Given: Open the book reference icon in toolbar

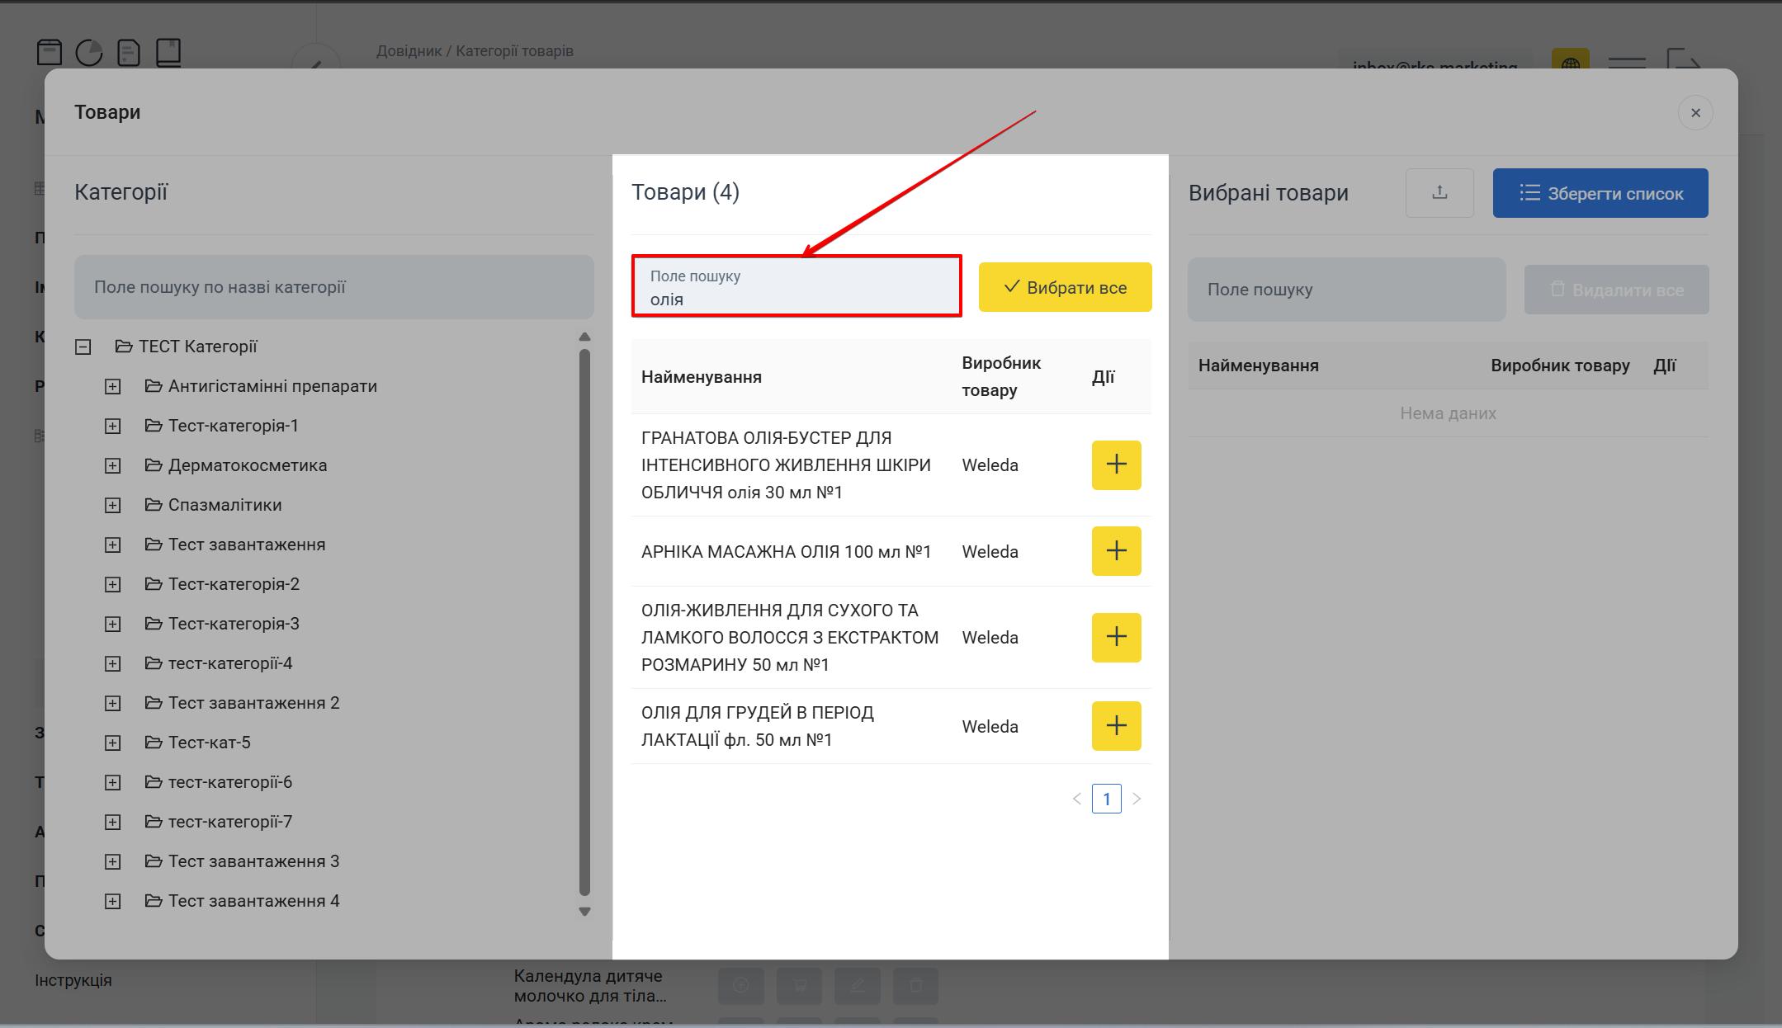Looking at the screenshot, I should [168, 53].
